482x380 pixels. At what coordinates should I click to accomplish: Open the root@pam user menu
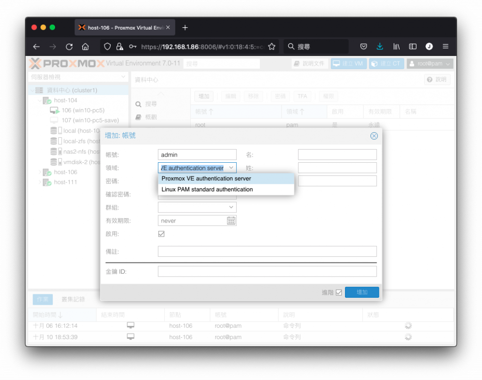(430, 63)
